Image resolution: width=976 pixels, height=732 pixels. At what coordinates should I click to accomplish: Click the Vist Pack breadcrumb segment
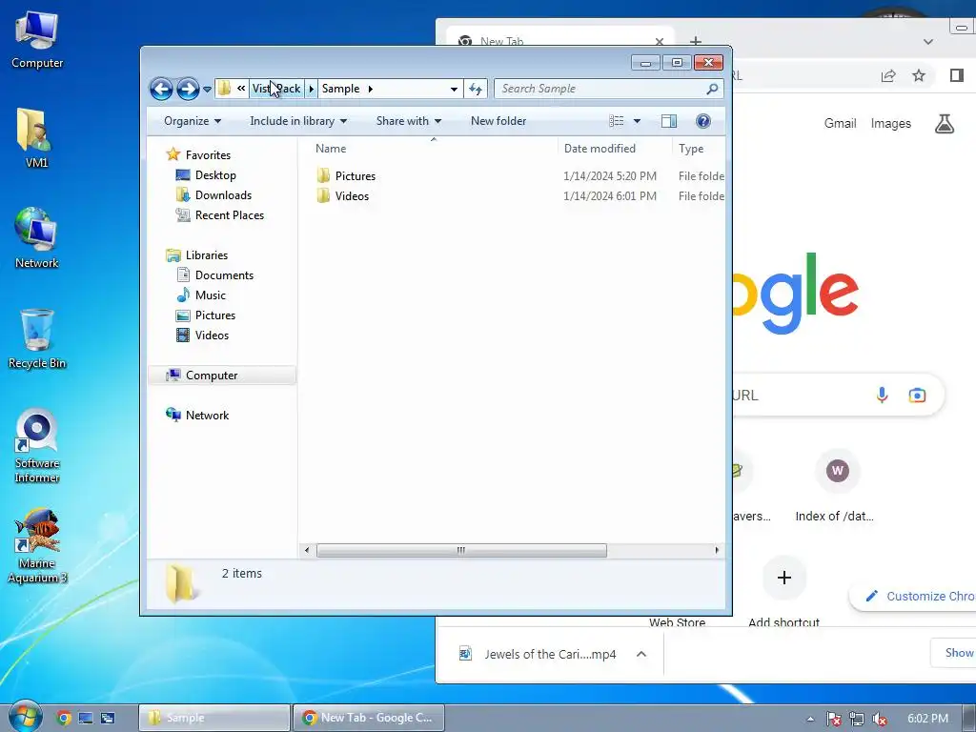click(x=276, y=89)
